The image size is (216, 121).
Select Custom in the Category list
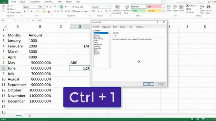[x=97, y=54]
